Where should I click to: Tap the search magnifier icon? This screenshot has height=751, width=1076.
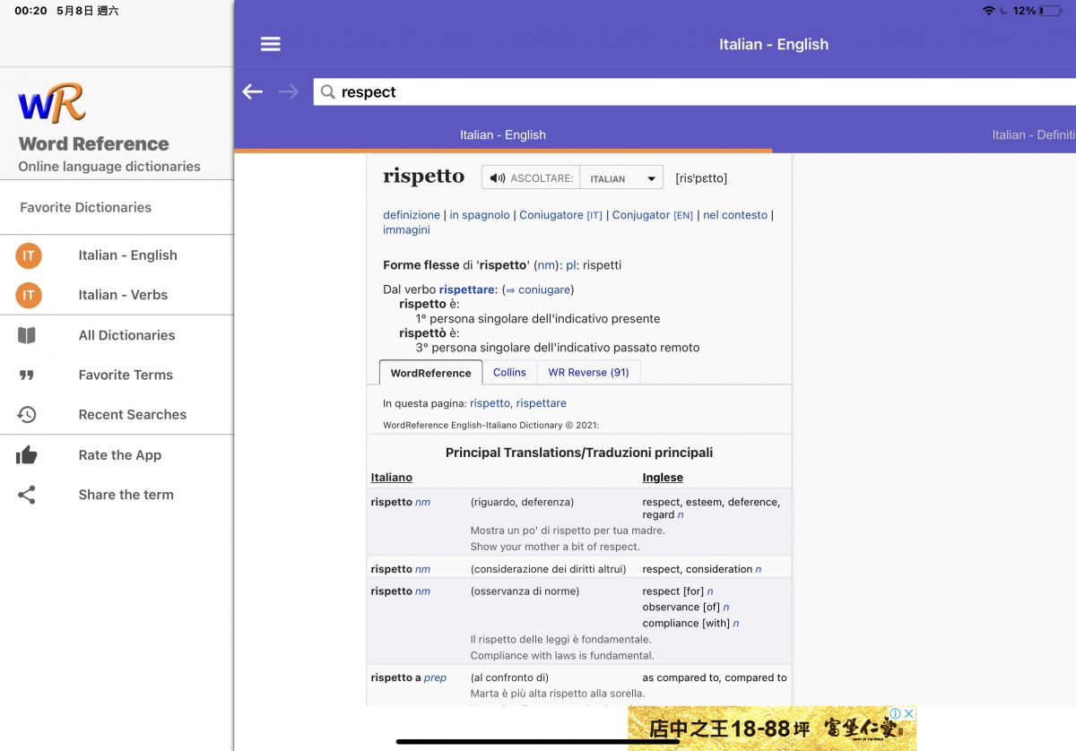point(328,92)
